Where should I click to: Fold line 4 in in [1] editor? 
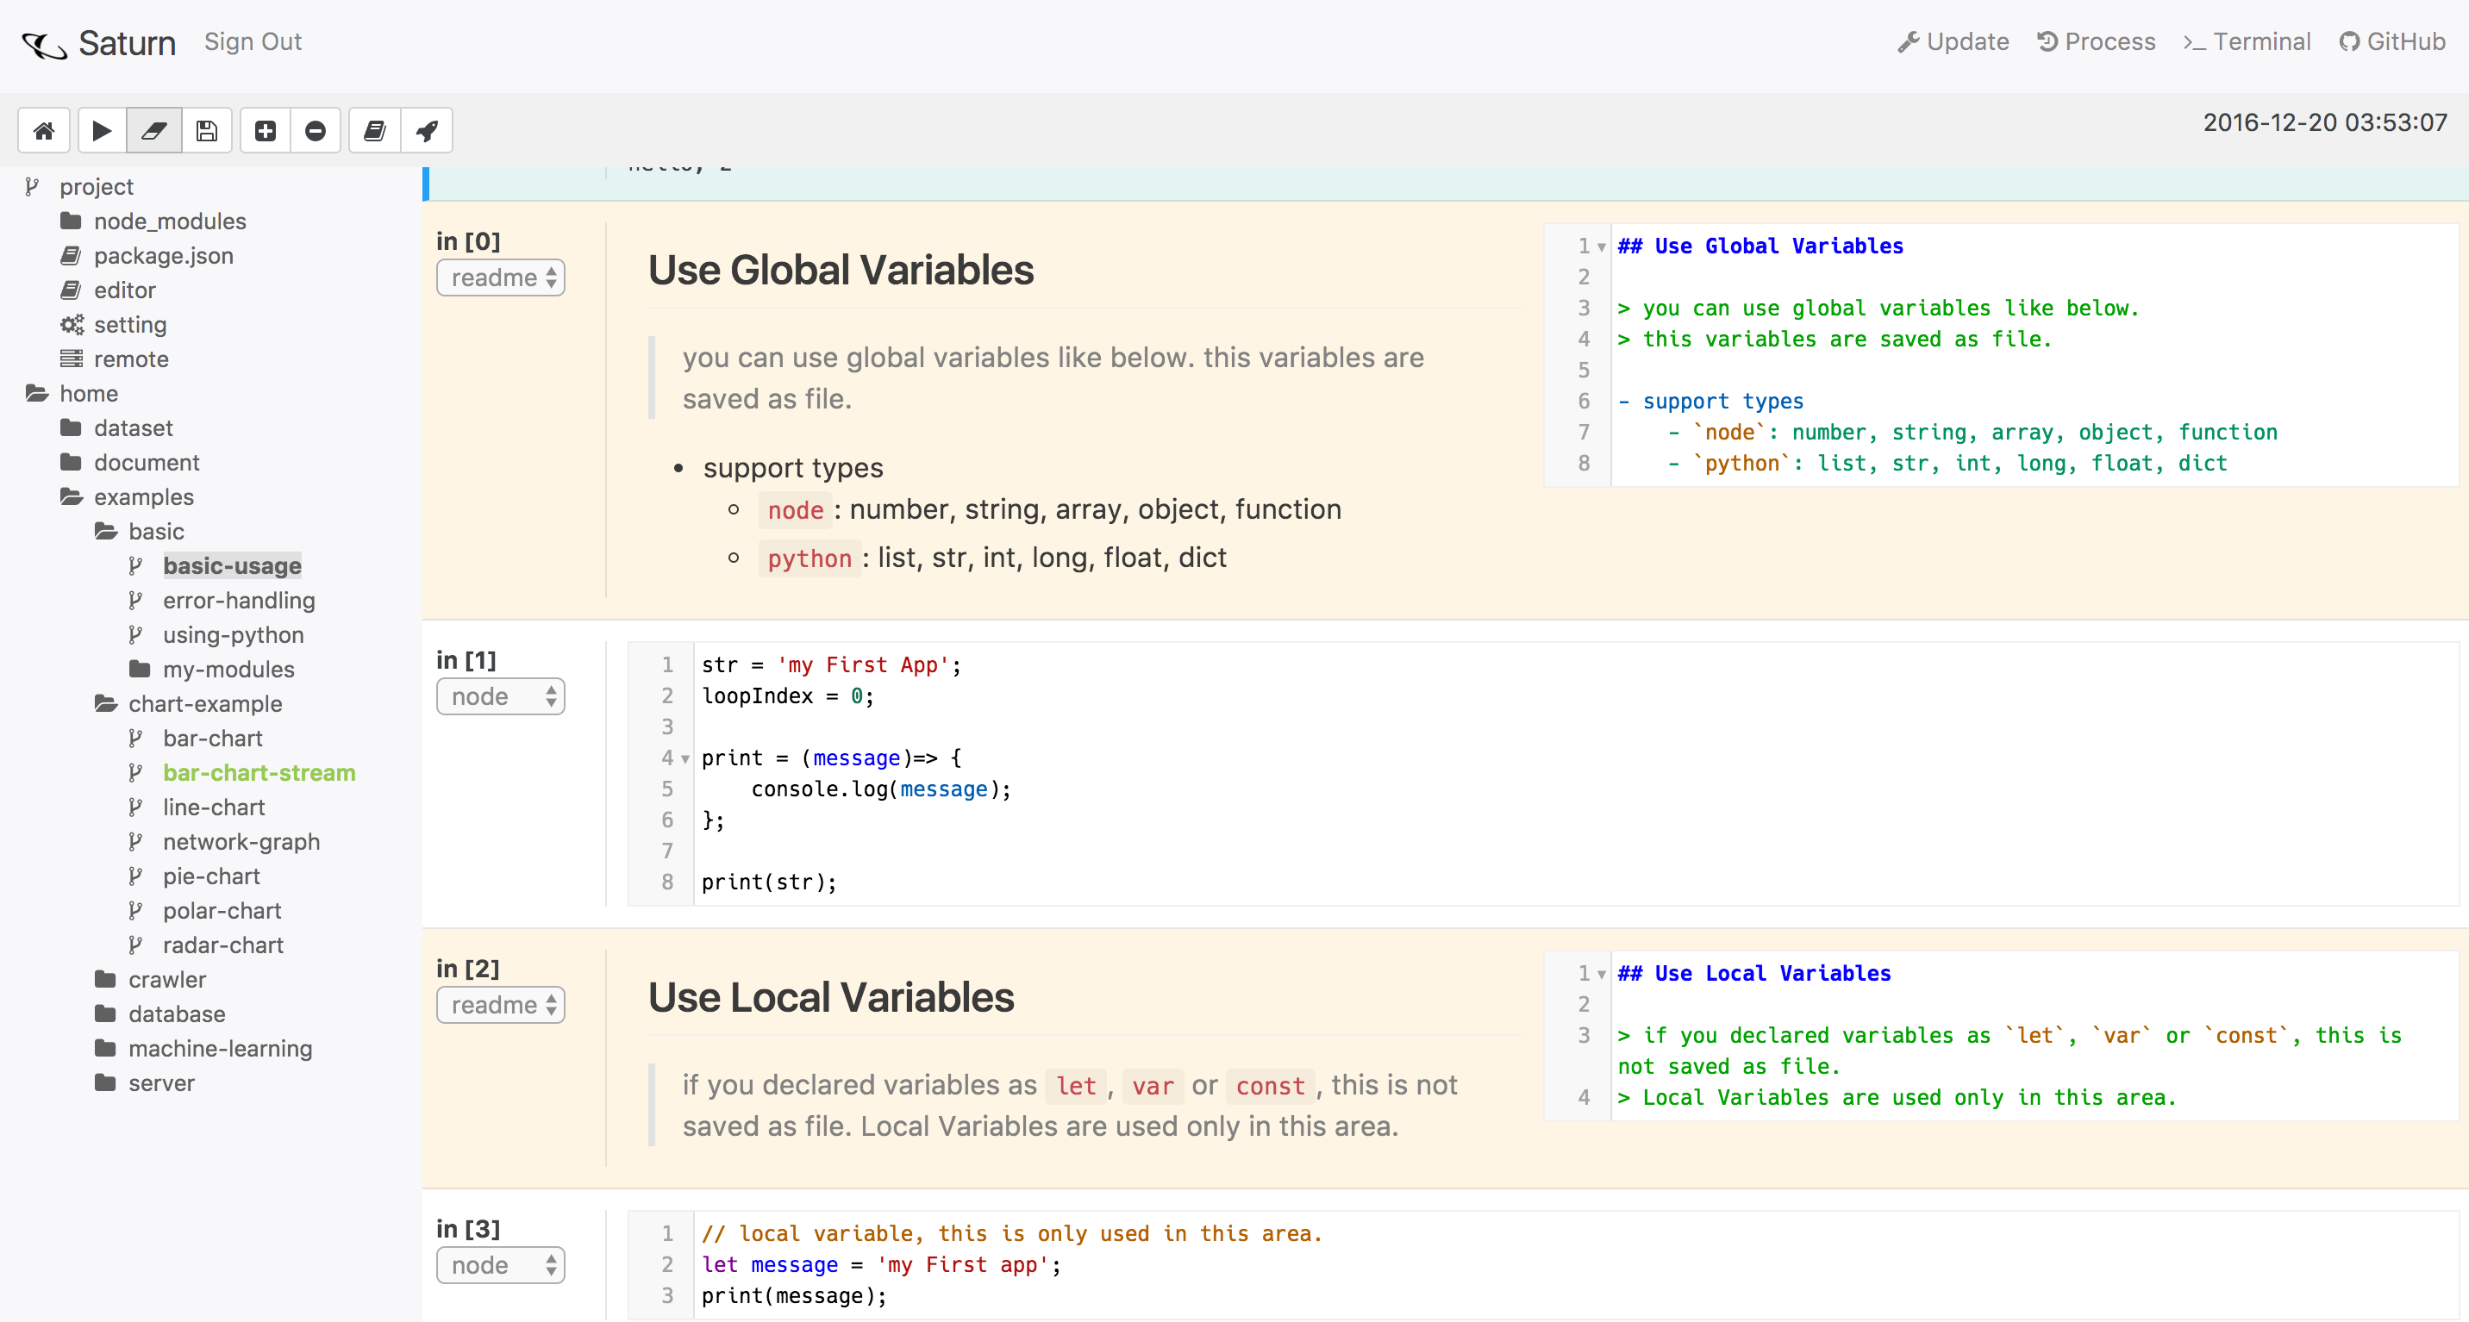(x=685, y=758)
